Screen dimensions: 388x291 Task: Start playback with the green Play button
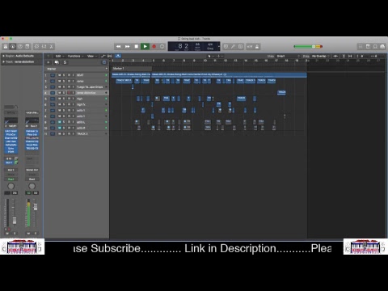(145, 47)
